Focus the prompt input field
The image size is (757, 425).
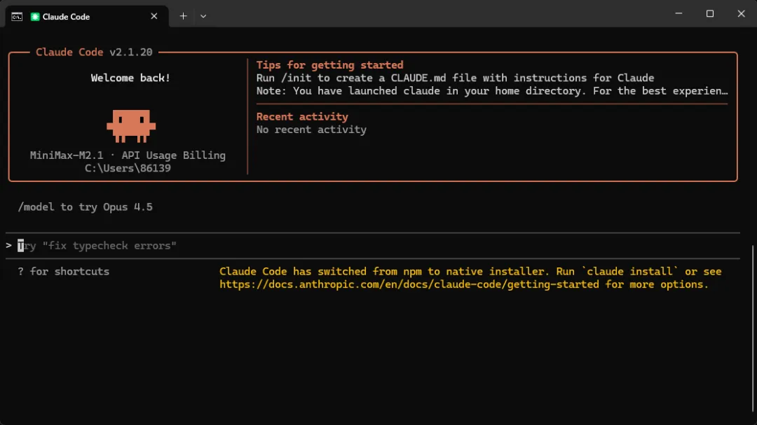tap(373, 246)
